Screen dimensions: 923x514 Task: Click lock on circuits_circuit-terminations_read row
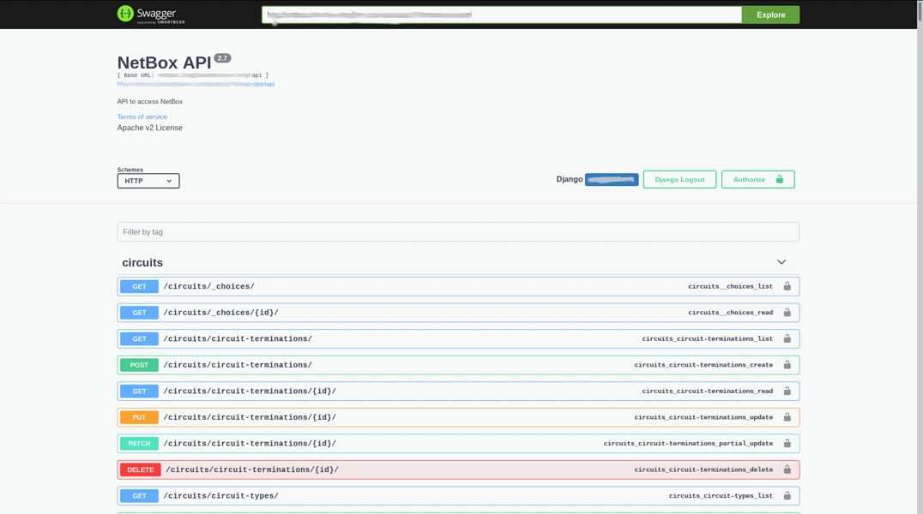(787, 391)
